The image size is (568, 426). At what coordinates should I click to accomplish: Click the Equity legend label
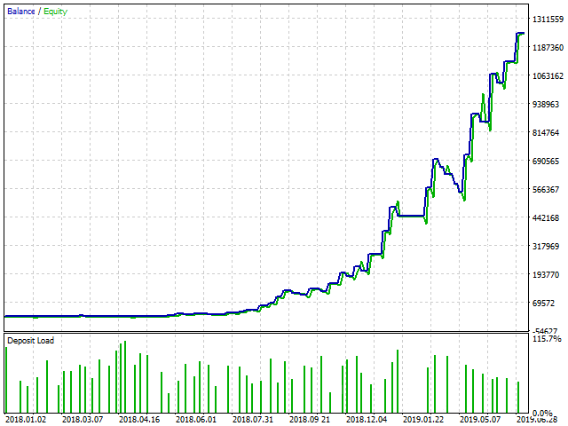[55, 12]
